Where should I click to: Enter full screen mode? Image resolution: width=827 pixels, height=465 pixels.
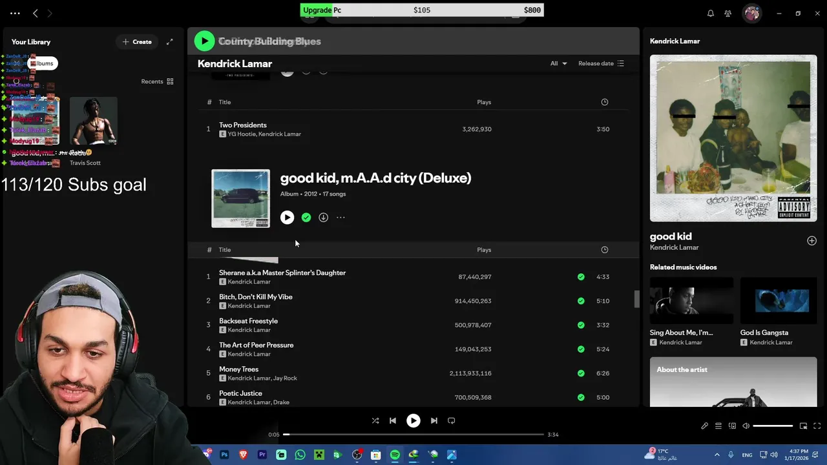coord(817,426)
